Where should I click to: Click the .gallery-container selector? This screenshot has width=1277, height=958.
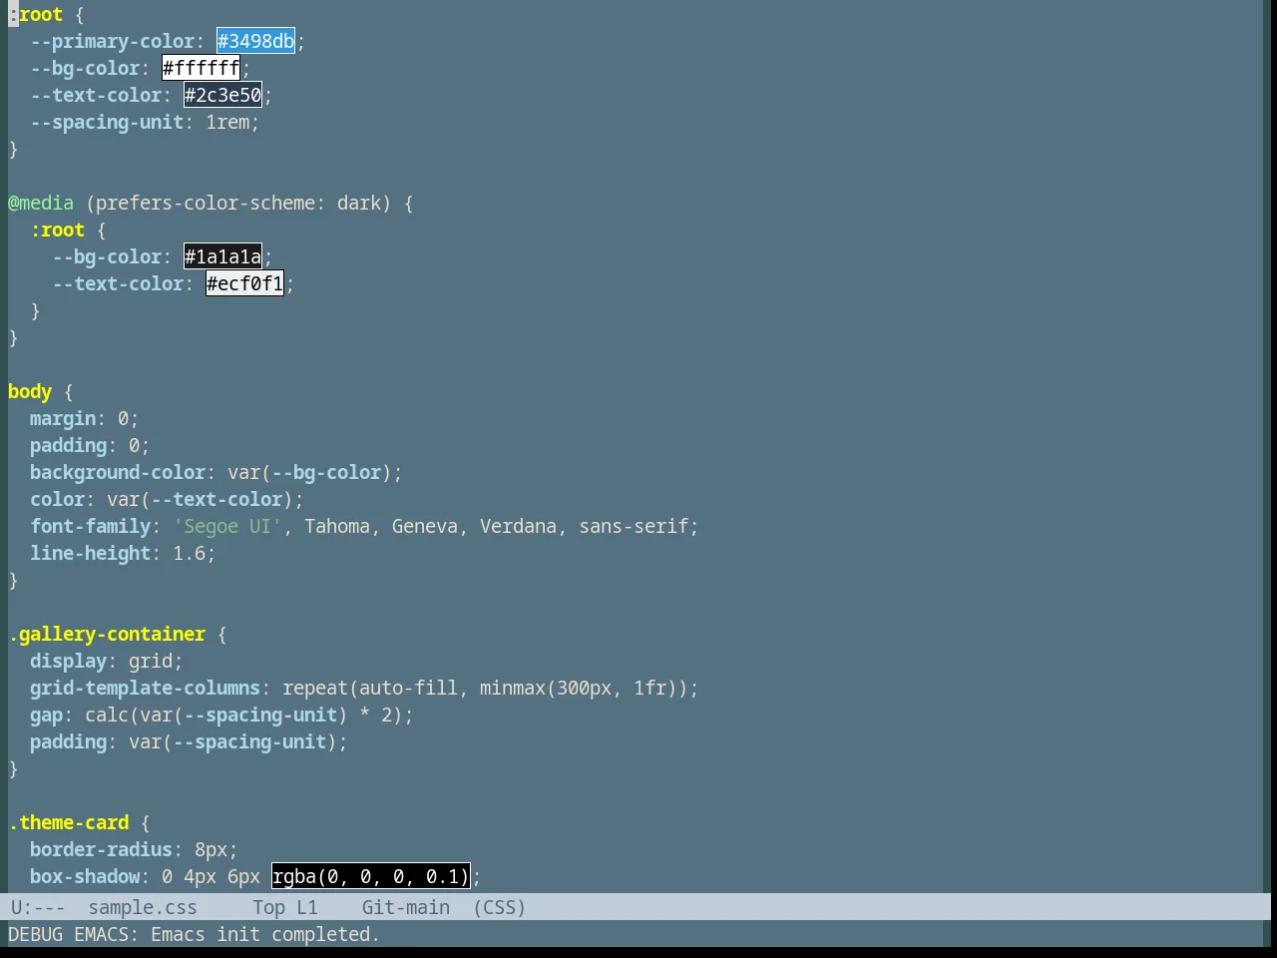point(107,634)
